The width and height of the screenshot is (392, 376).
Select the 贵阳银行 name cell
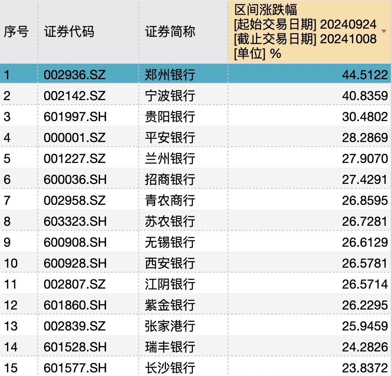[170, 117]
